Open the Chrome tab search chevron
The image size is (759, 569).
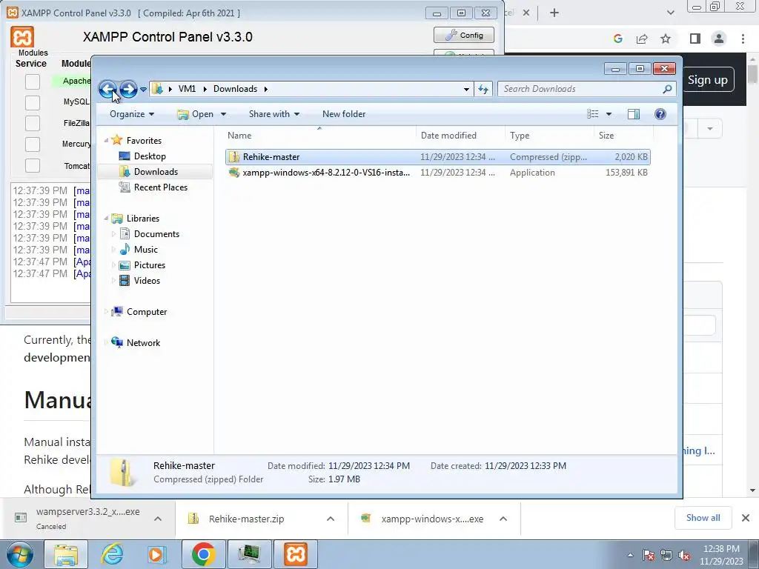tap(670, 13)
